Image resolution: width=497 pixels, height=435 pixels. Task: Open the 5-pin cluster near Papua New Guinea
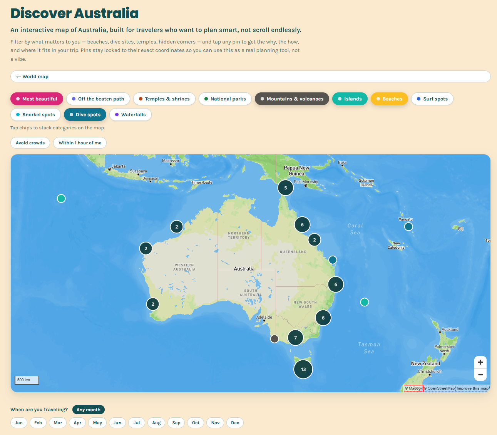[286, 188]
